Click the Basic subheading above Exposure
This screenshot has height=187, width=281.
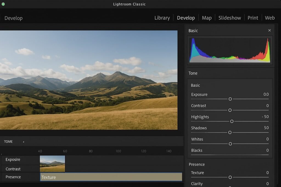pos(195,85)
